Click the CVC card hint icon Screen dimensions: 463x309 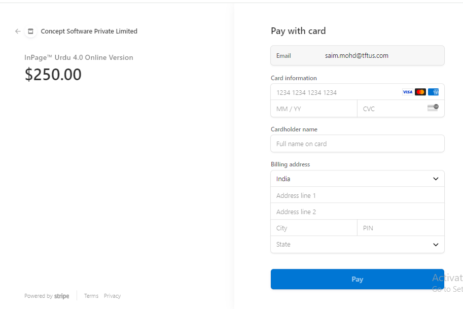pyautogui.click(x=433, y=108)
